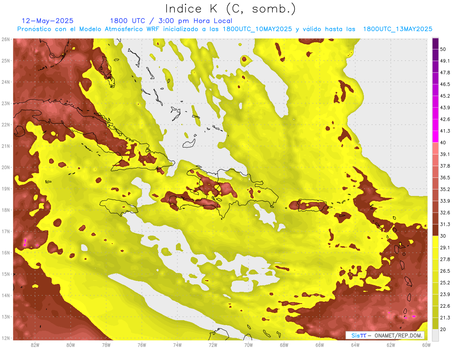Click the dark brown colorbar segment between 30 and 31.3

tap(435, 230)
